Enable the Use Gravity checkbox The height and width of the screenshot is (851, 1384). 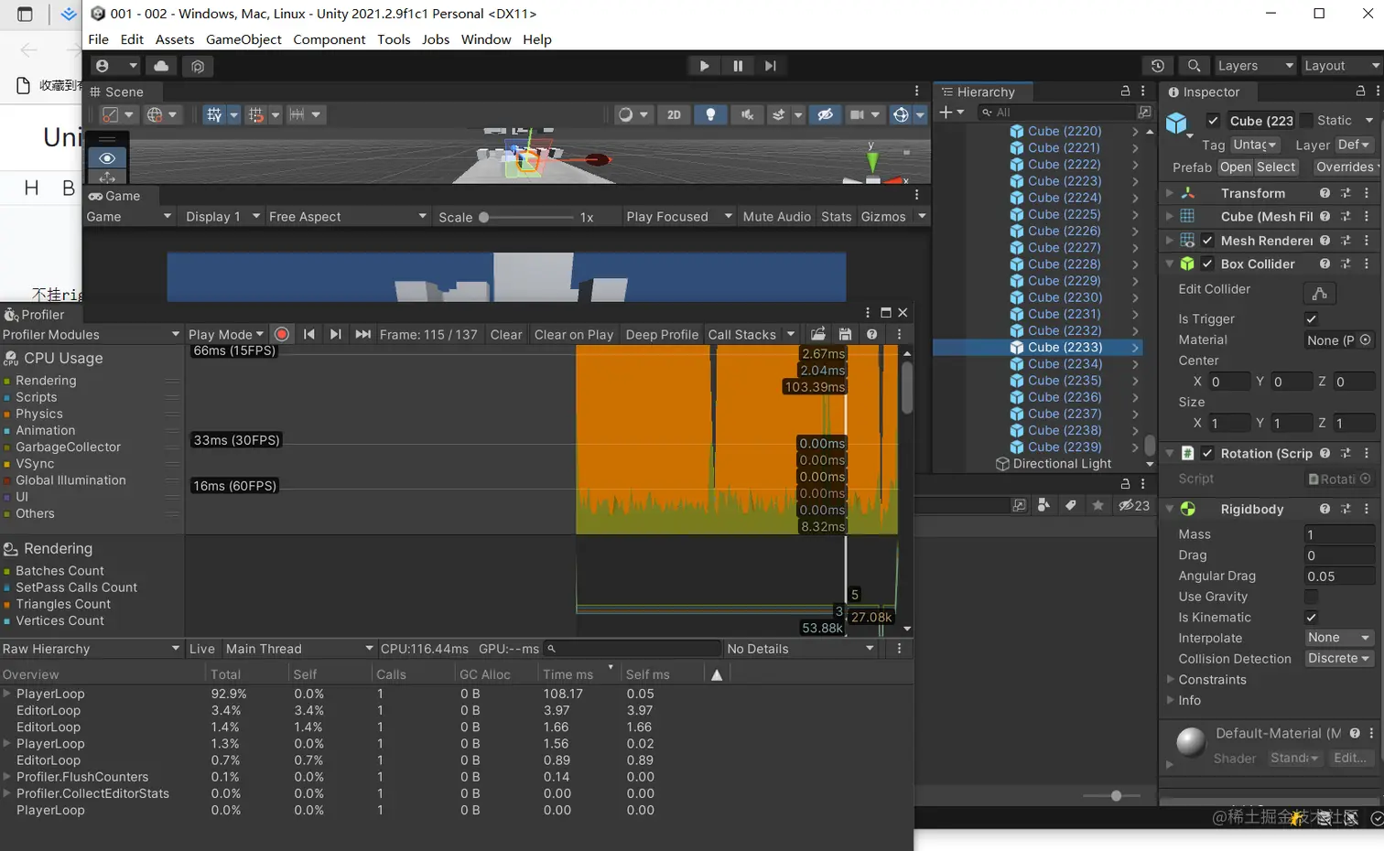click(x=1312, y=597)
